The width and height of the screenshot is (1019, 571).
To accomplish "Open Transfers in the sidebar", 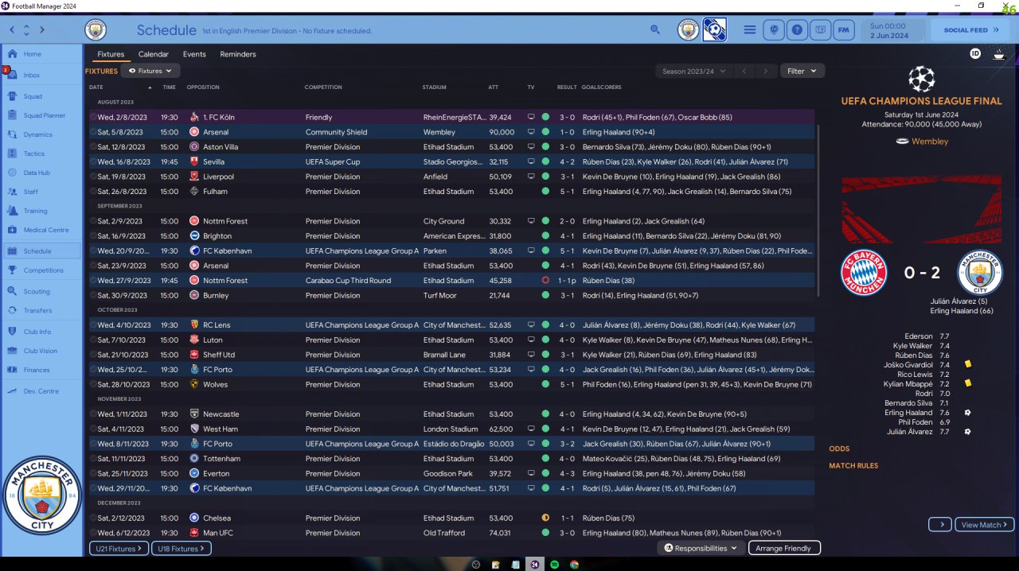I will [41, 311].
